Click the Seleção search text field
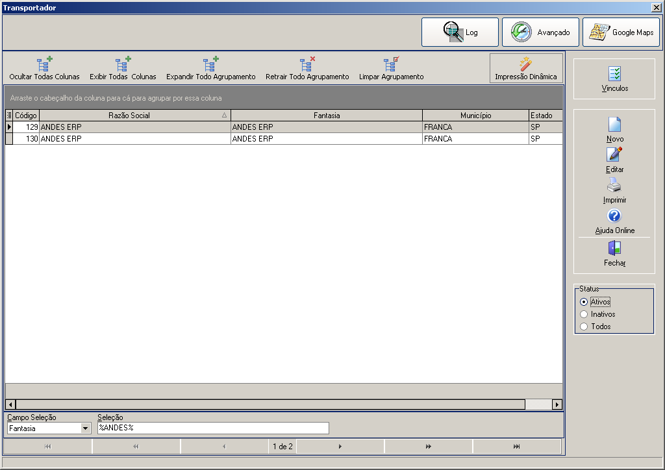This screenshot has width=665, height=470. click(x=213, y=428)
